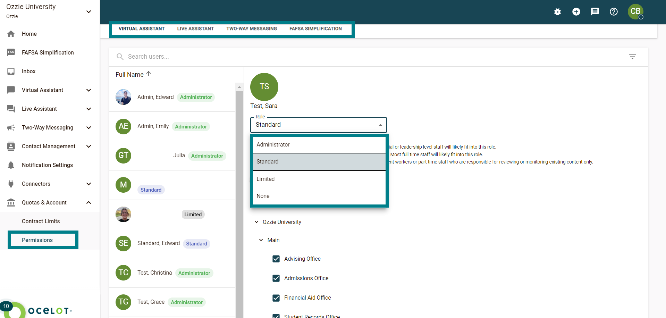The width and height of the screenshot is (666, 318).
Task: Click the Connectors plug icon
Action: click(11, 184)
